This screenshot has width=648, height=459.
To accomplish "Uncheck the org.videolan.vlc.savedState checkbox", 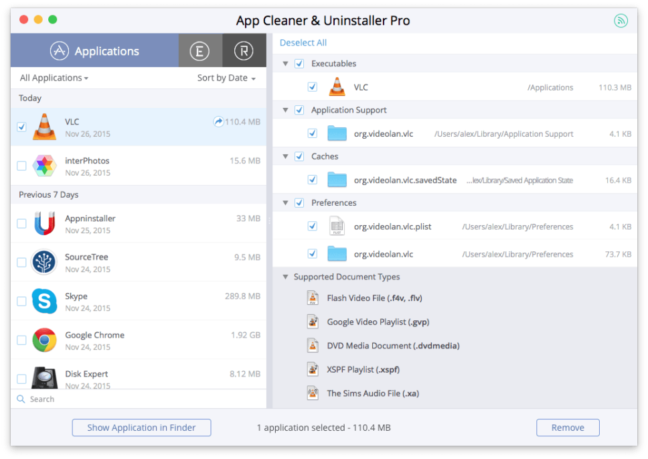I will (x=313, y=180).
